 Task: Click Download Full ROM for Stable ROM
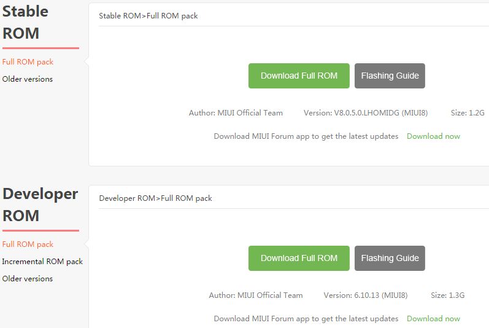pos(299,76)
